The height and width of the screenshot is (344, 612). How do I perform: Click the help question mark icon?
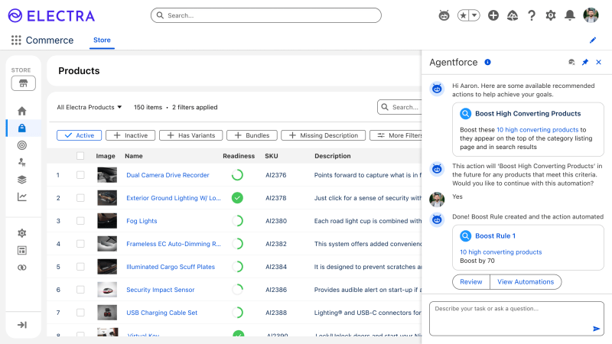click(x=532, y=15)
